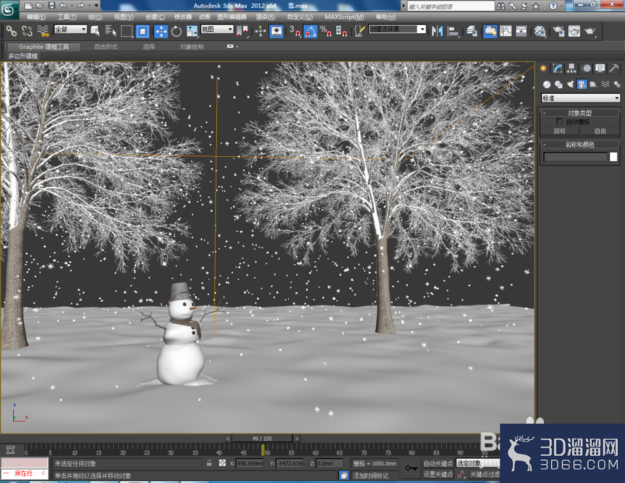This screenshot has width=625, height=483.
Task: Toggle the Angle Snap icon
Action: (311, 31)
